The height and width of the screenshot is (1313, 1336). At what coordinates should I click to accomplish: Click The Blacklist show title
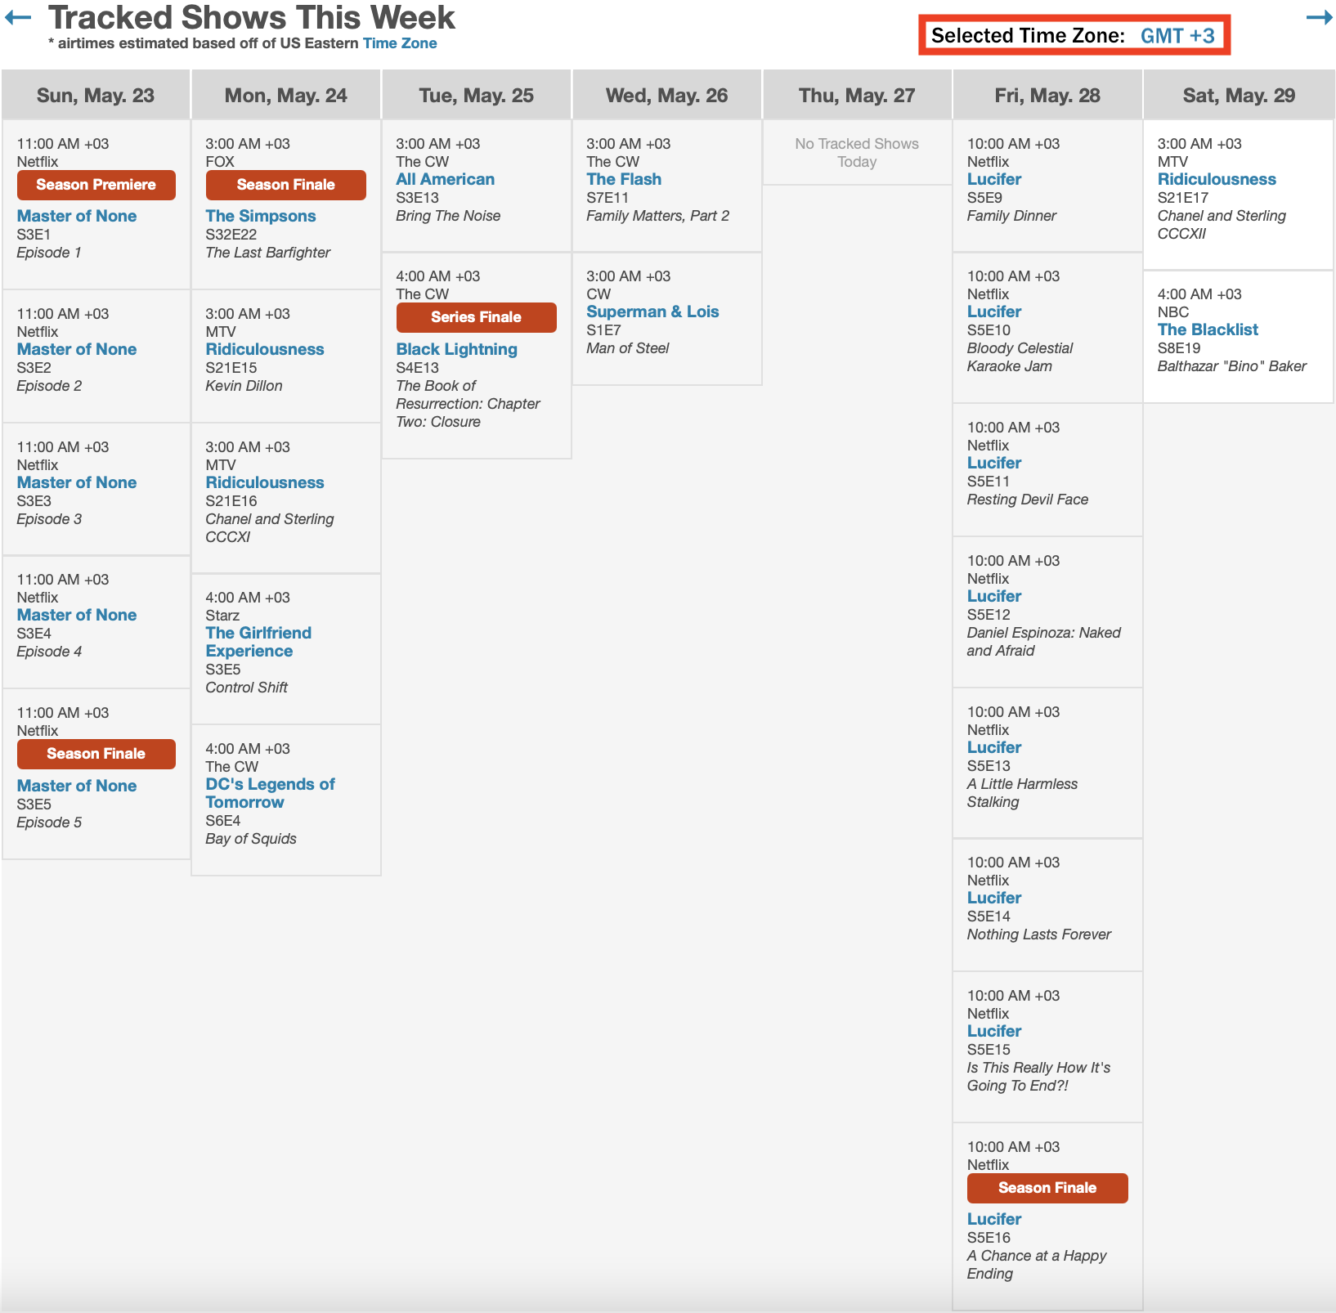1207,329
